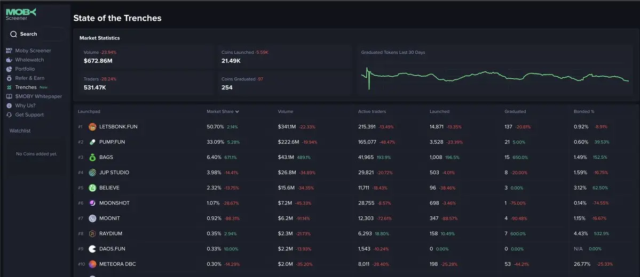Click the search magnifier icon
The height and width of the screenshot is (277, 640).
tap(13, 34)
